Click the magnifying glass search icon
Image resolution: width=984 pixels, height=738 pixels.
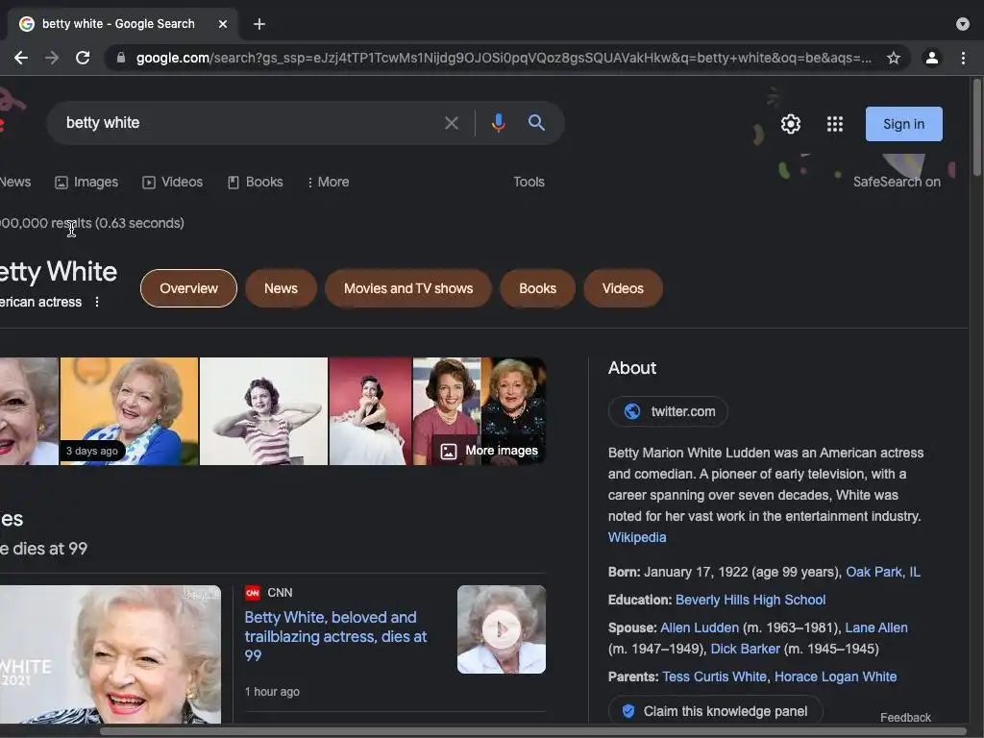pos(536,123)
